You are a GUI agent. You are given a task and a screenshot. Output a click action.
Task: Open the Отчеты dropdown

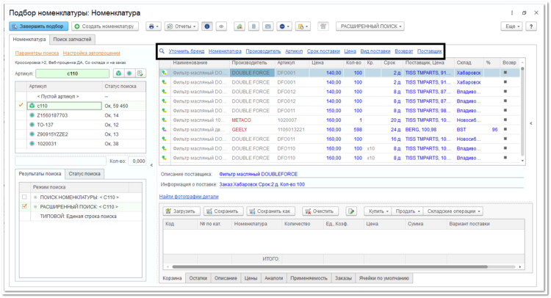point(181,26)
